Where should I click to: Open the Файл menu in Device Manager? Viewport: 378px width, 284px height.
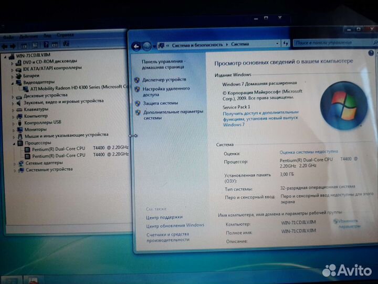[x=9, y=37]
